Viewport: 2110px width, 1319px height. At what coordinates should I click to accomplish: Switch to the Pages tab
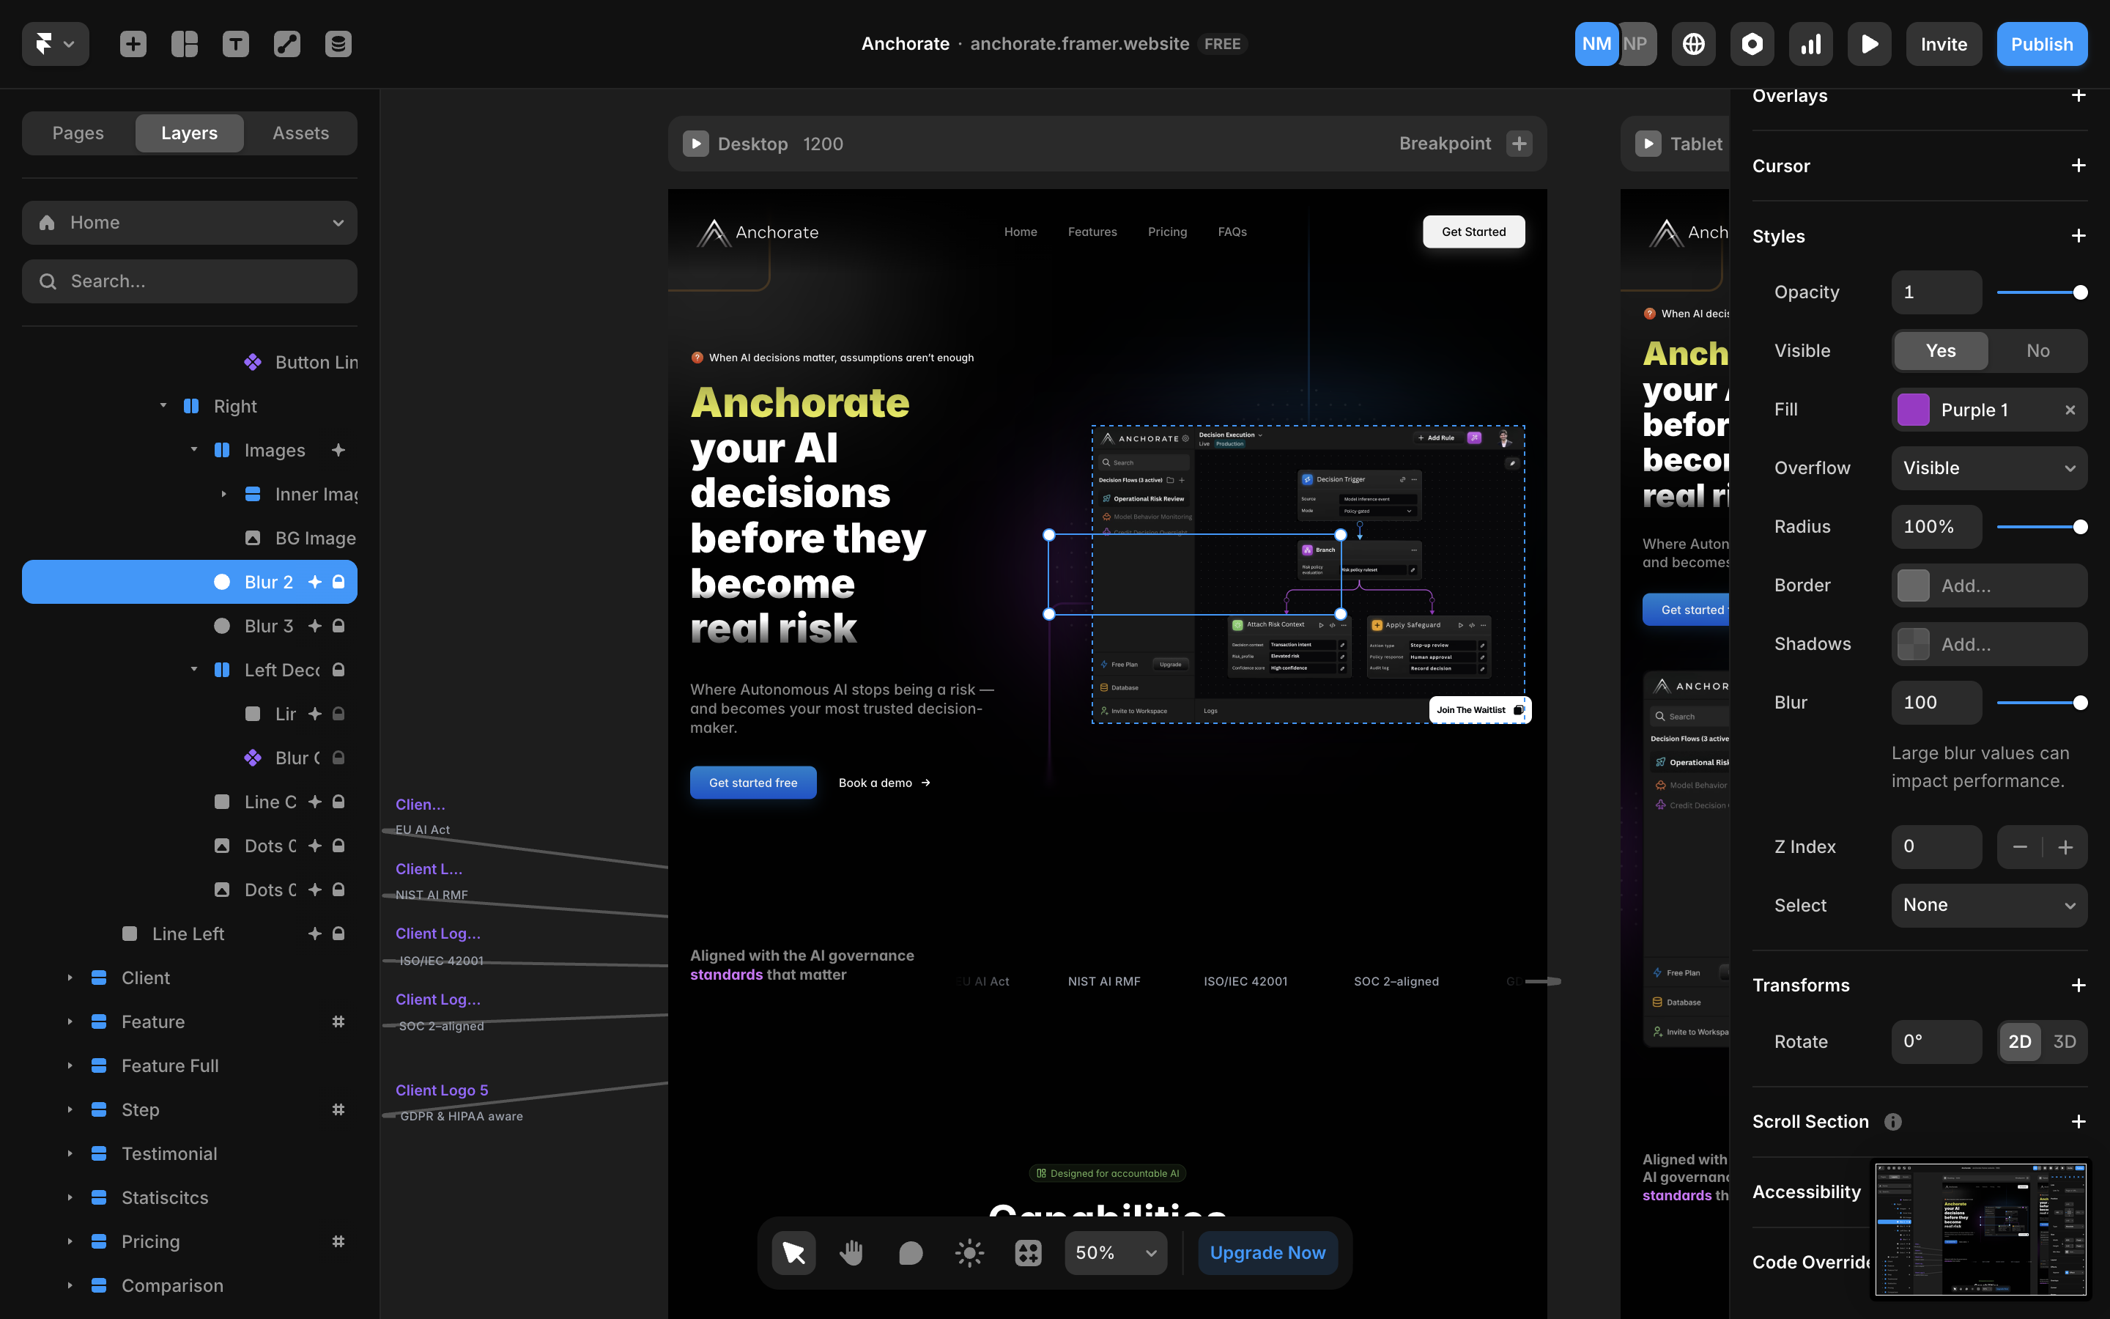tap(78, 133)
